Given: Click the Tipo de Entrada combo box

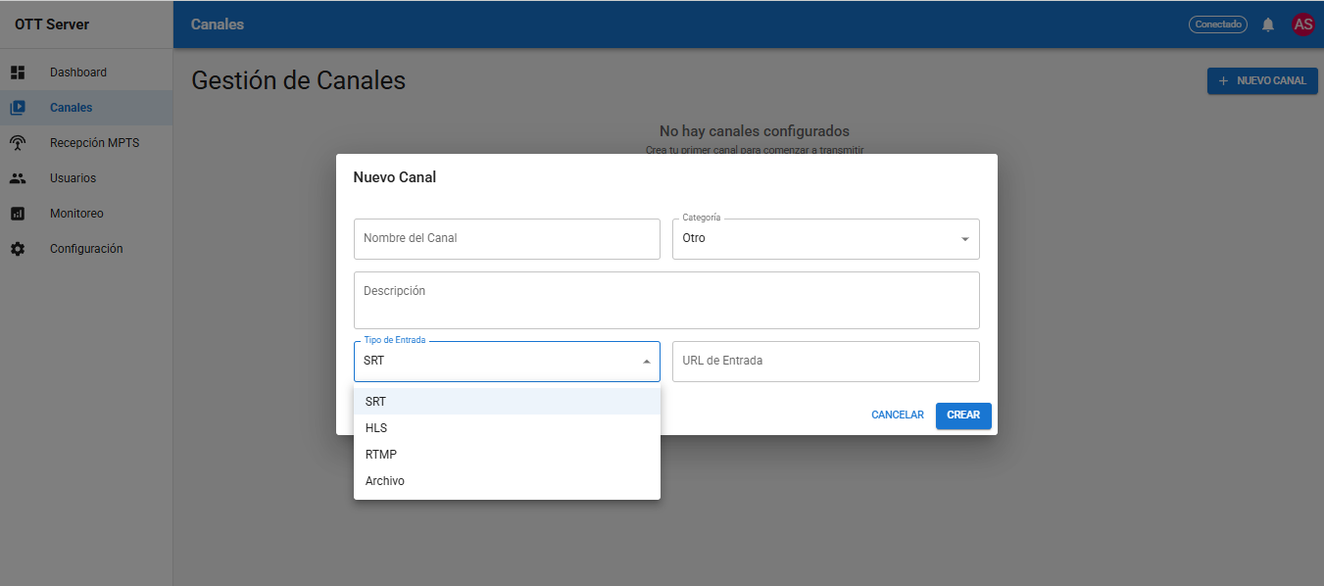Looking at the screenshot, I should tap(507, 362).
